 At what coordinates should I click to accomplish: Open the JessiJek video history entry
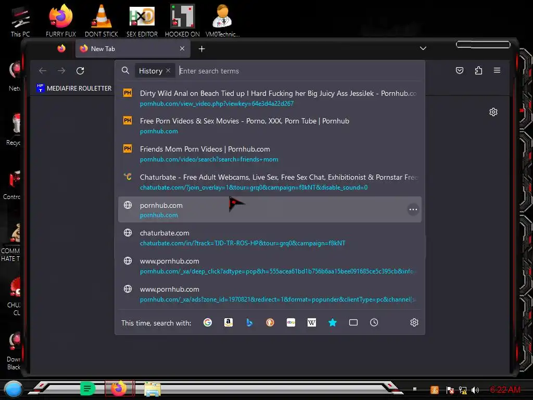270,98
